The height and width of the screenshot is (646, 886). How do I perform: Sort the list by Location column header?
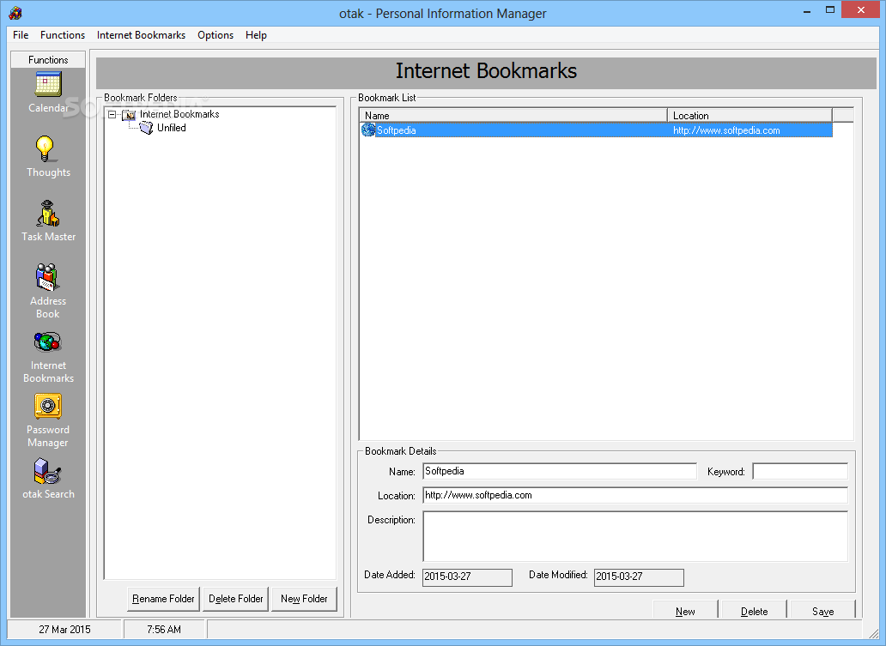749,115
